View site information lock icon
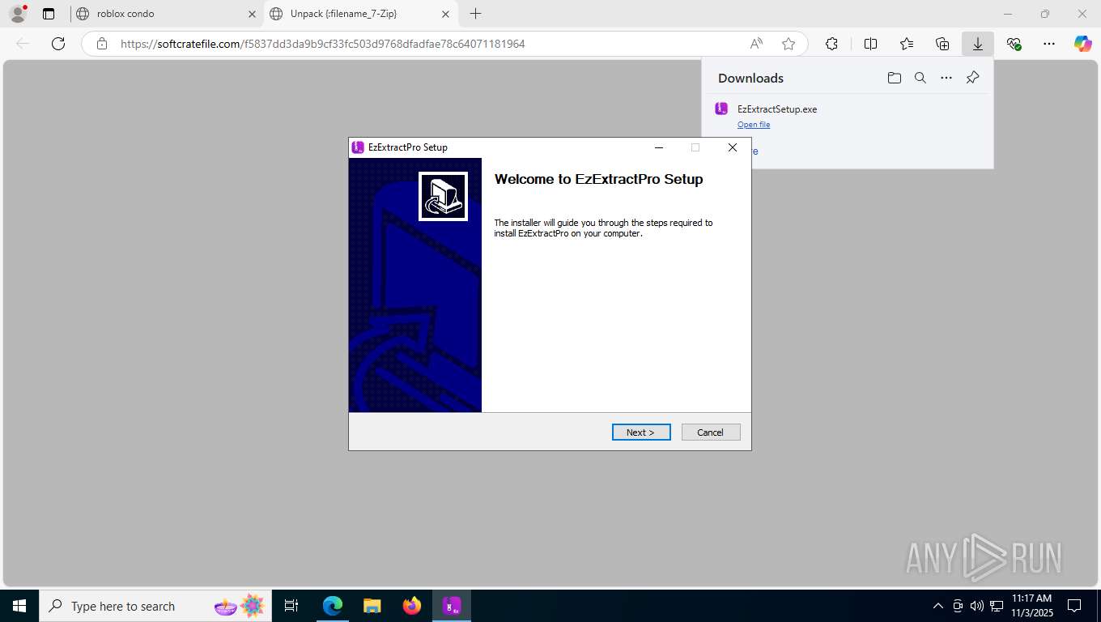 tap(102, 44)
